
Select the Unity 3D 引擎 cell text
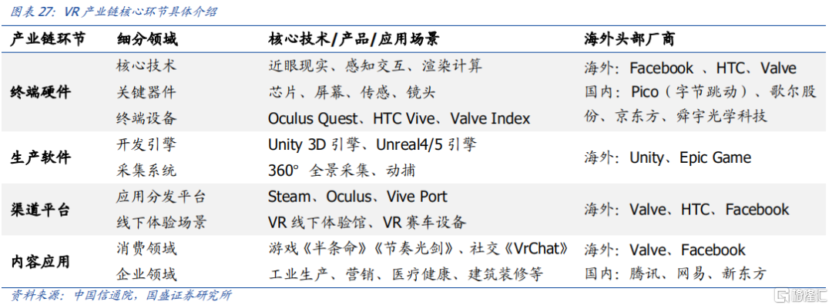point(314,144)
